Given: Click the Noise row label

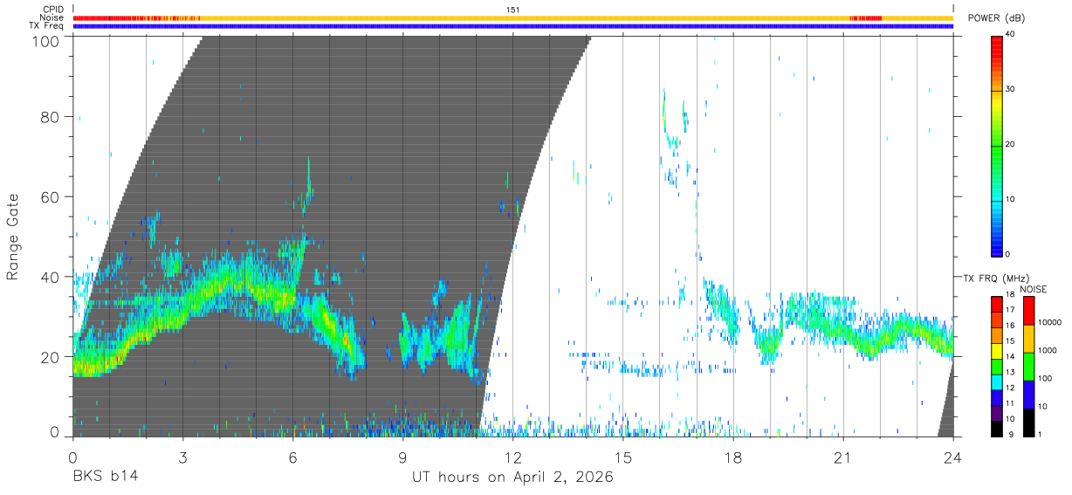Looking at the screenshot, I should (52, 17).
